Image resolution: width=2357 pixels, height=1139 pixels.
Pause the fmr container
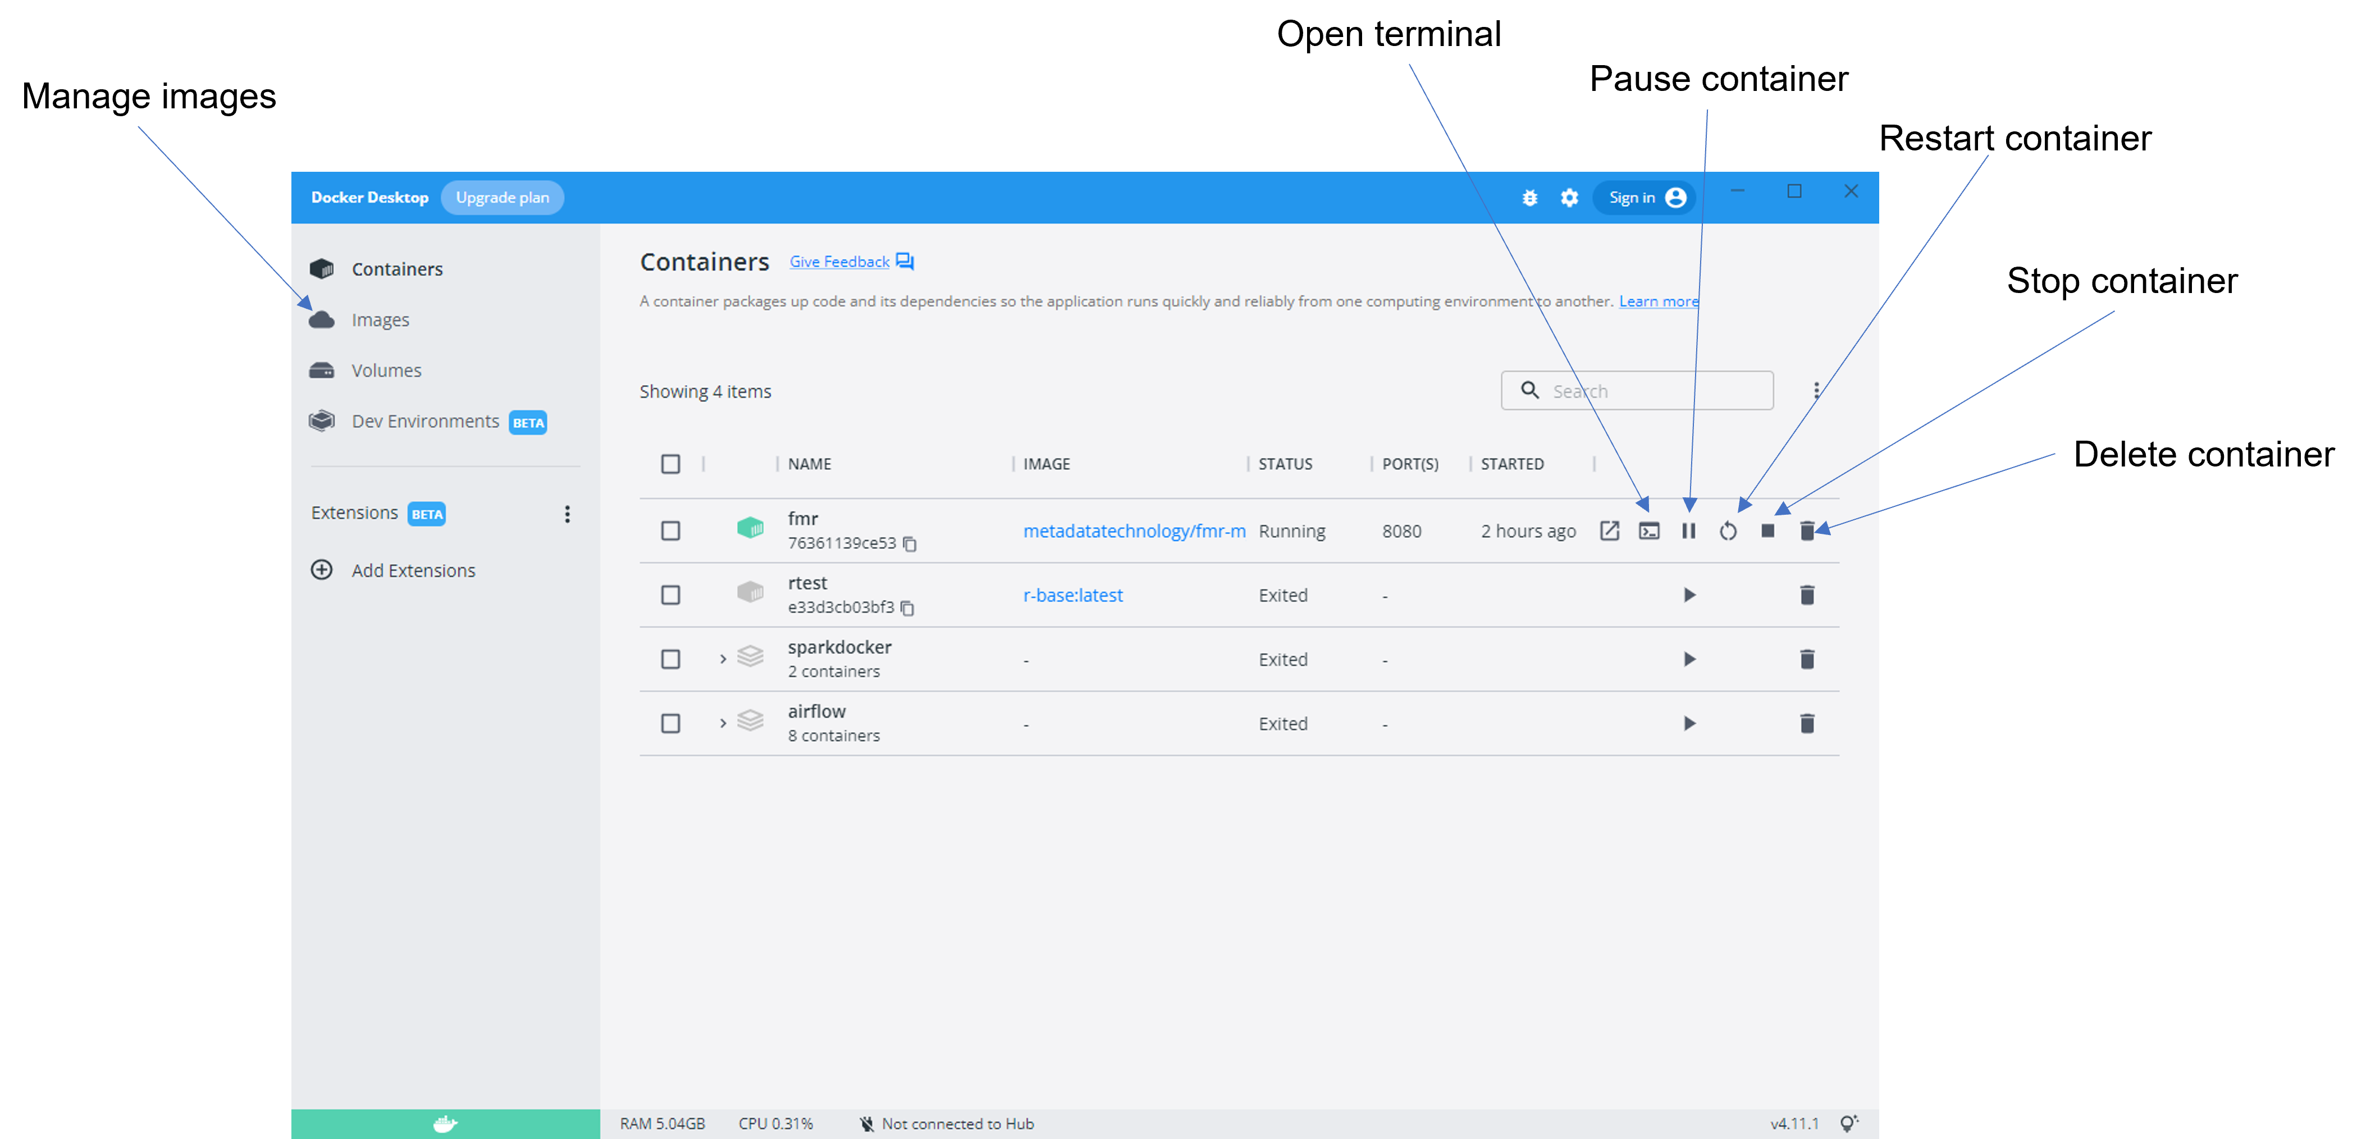coord(1688,530)
